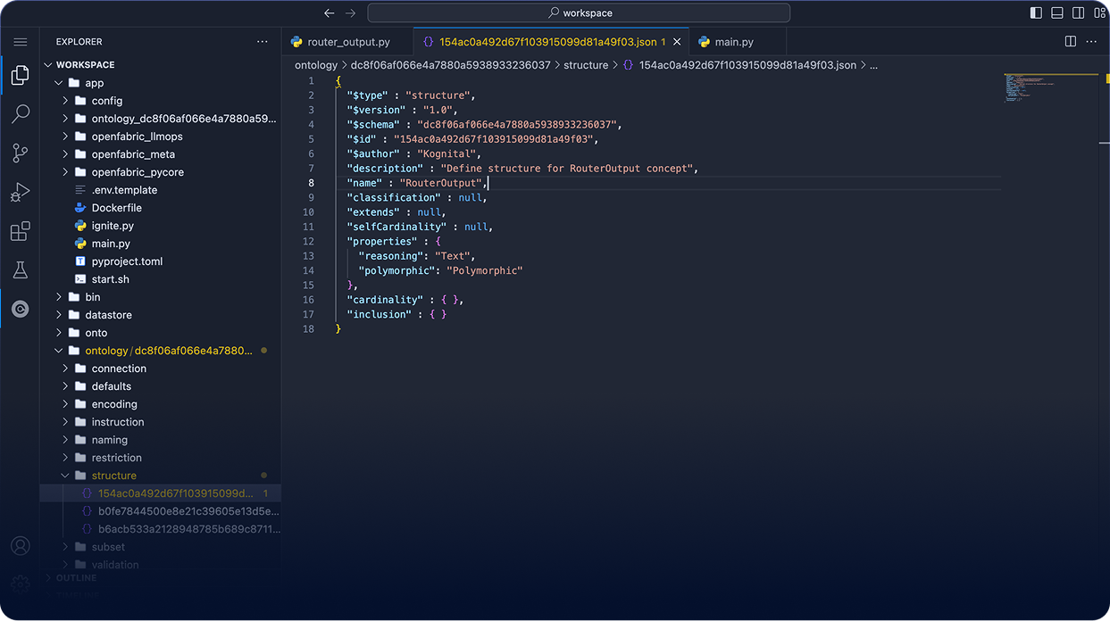Open the Run and Debug panel
The image size is (1110, 621).
20,191
